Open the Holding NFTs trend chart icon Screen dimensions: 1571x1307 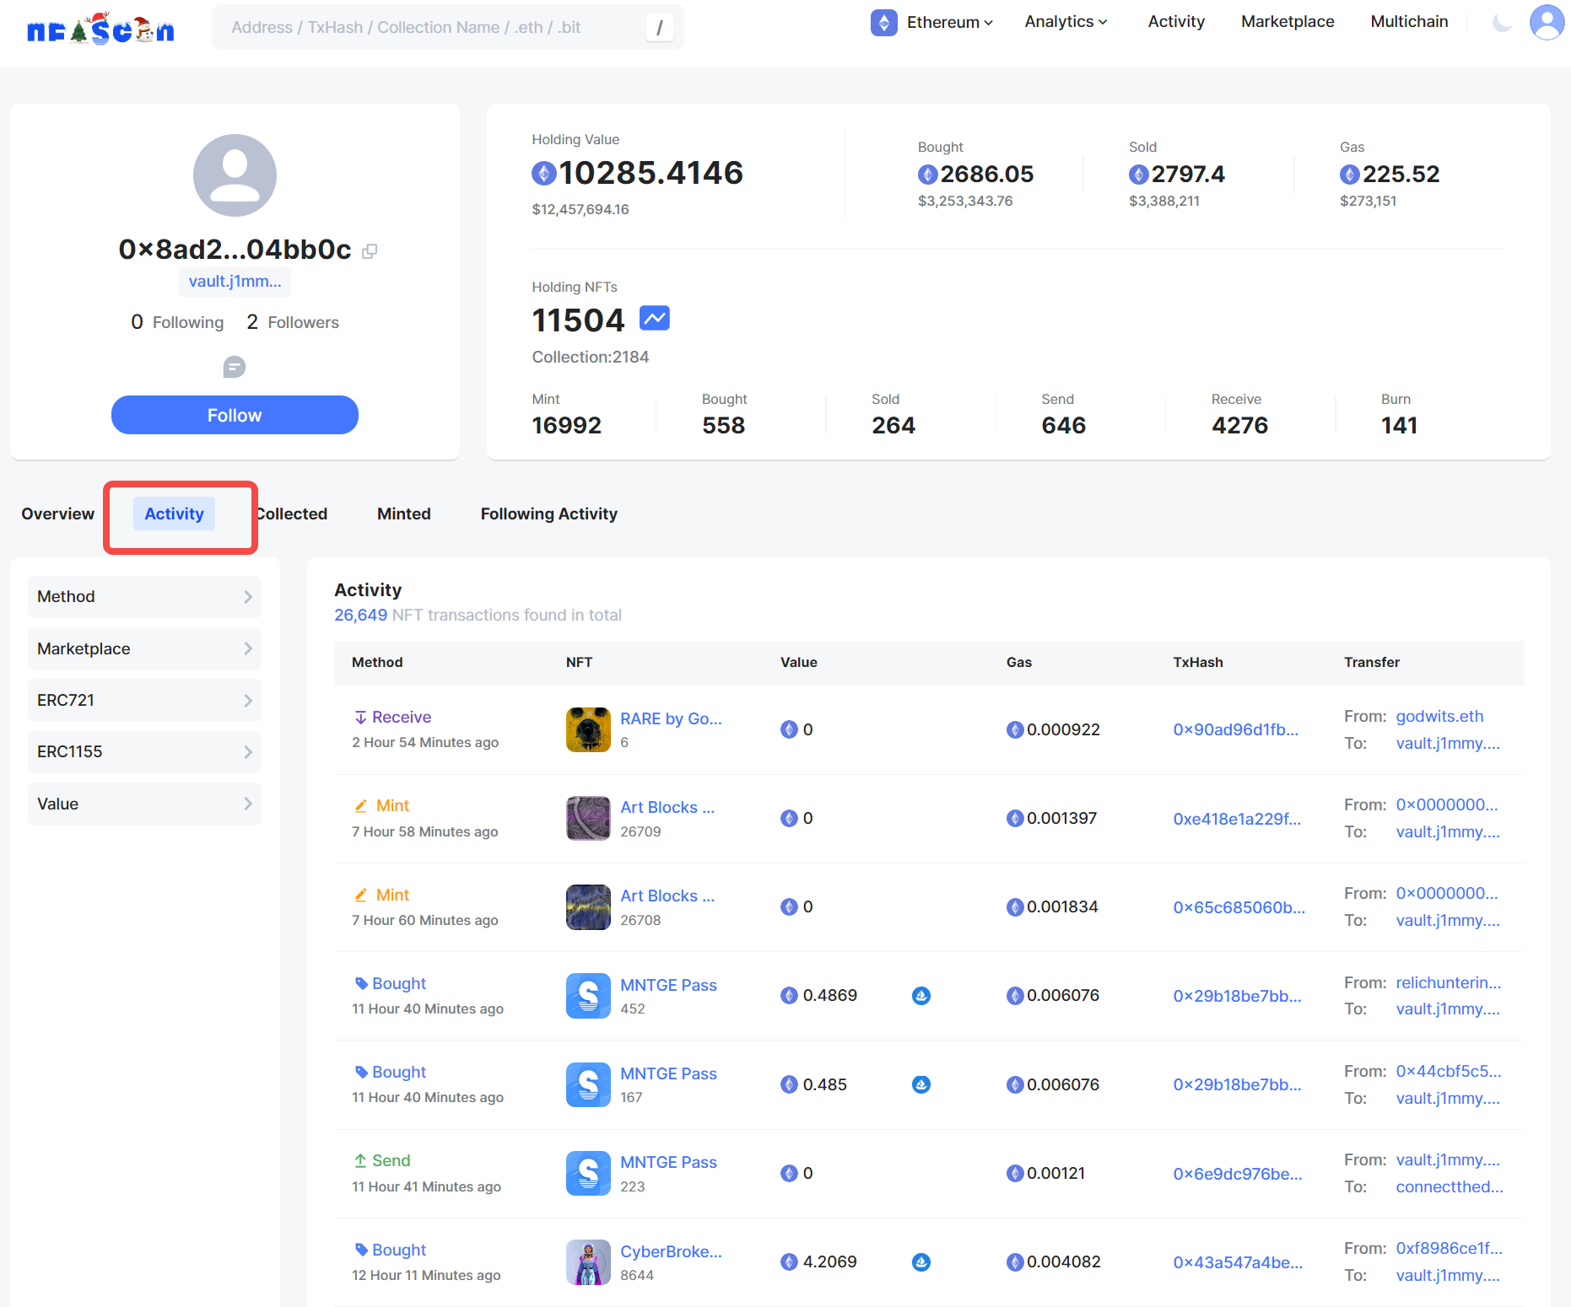654,319
